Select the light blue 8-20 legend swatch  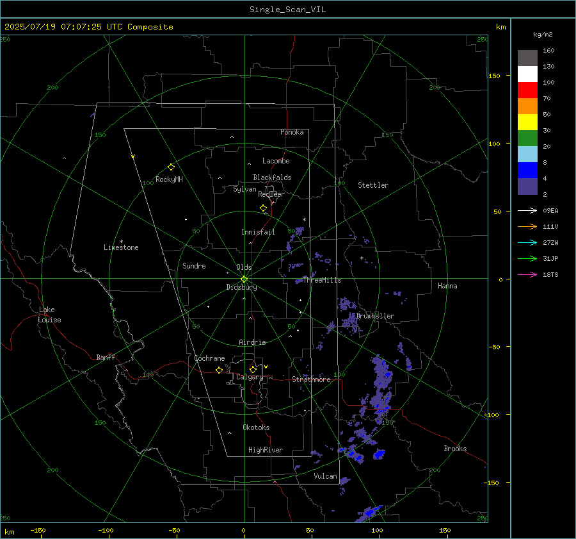click(x=527, y=154)
